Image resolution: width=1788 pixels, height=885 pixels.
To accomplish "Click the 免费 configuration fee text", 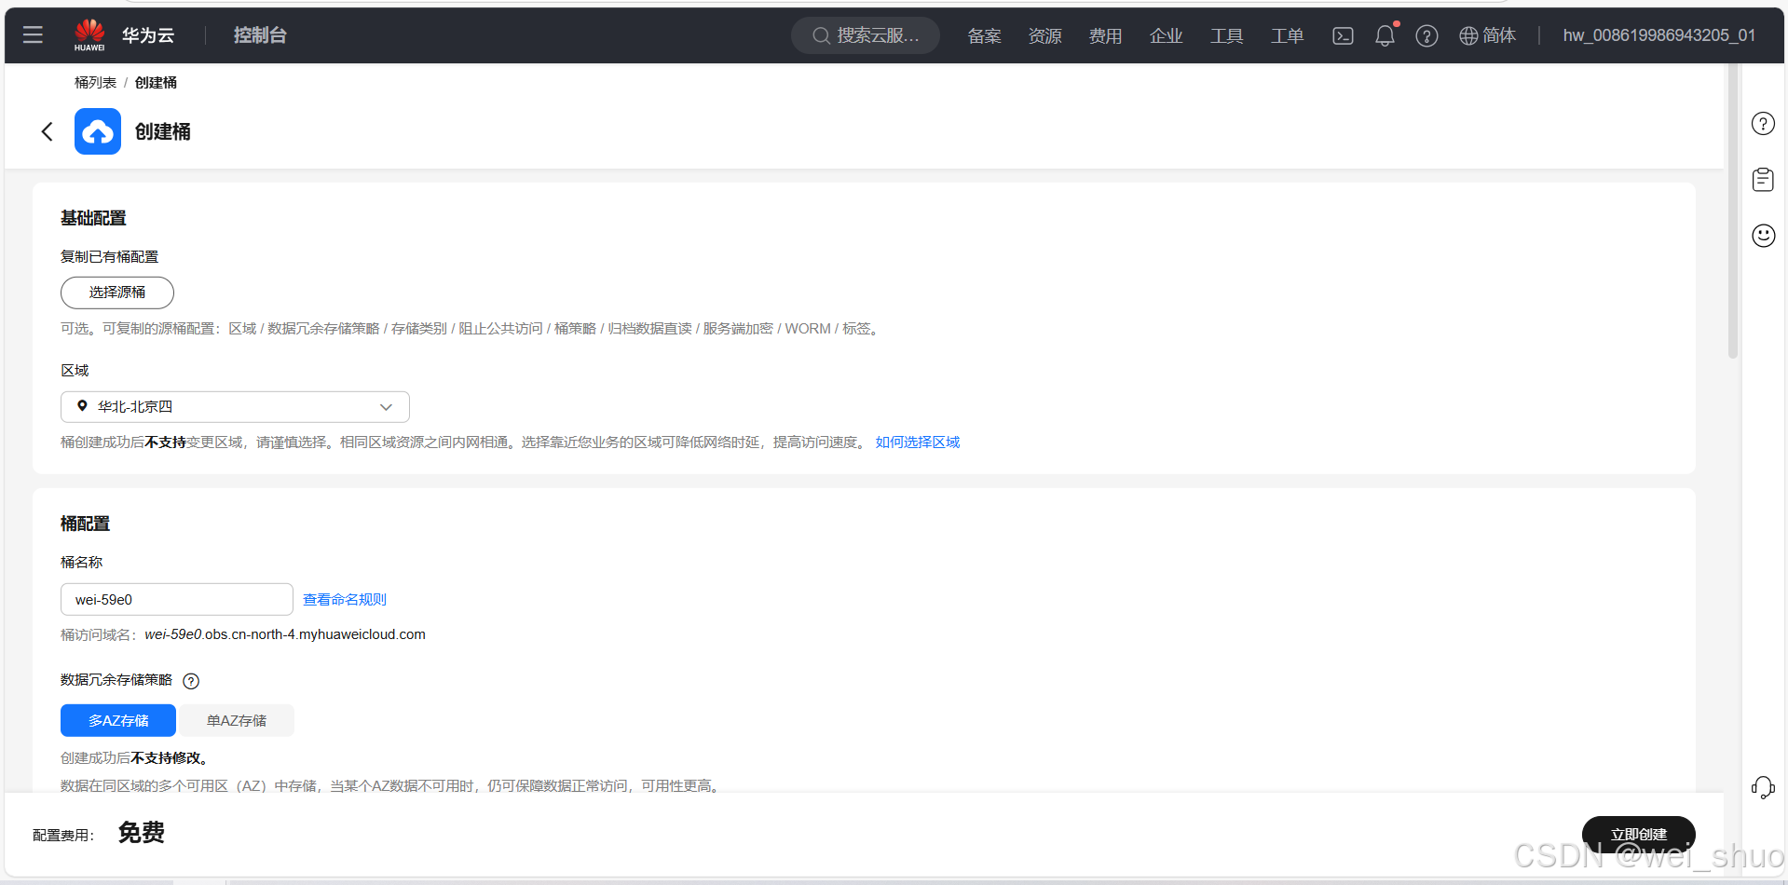I will pyautogui.click(x=142, y=833).
